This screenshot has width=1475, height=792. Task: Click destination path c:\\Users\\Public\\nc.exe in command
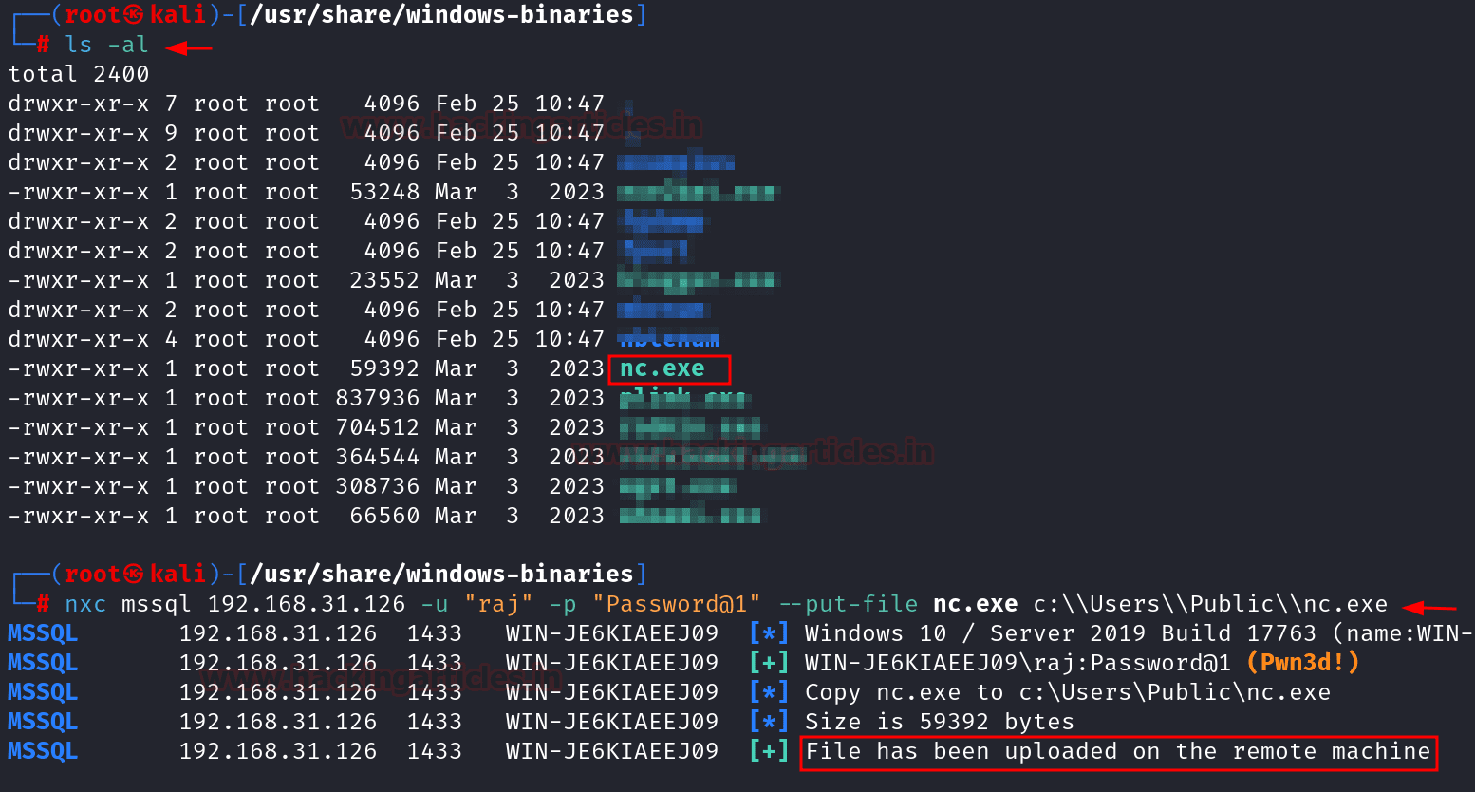[x=1210, y=604]
